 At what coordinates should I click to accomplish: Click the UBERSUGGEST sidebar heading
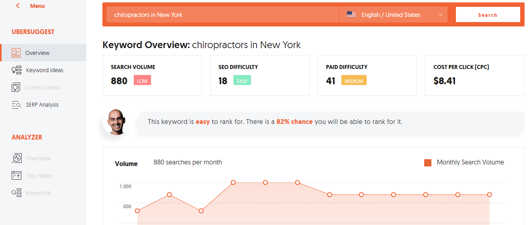(x=33, y=32)
